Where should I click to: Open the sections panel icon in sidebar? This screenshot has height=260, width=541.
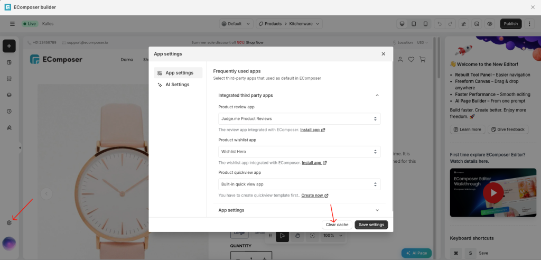pos(9,79)
